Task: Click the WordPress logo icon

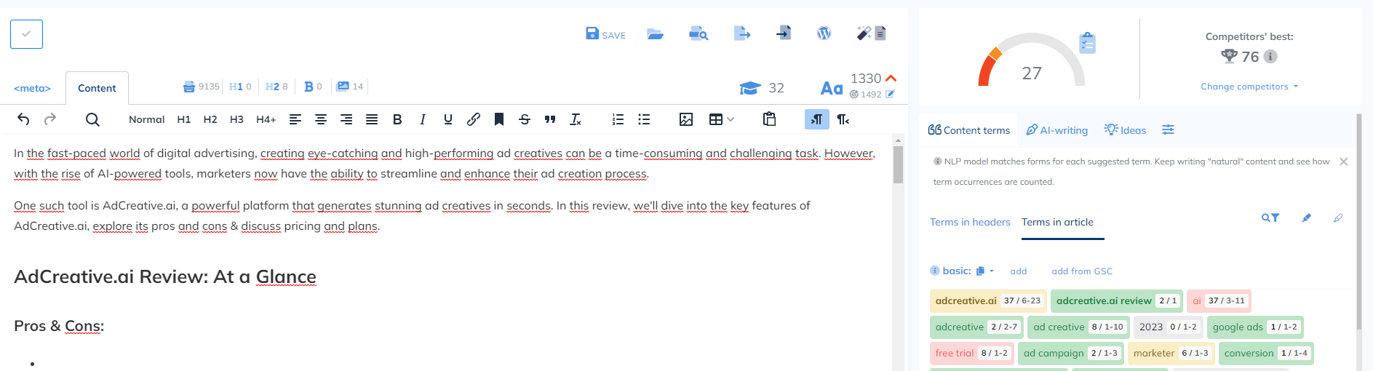Action: (x=824, y=33)
